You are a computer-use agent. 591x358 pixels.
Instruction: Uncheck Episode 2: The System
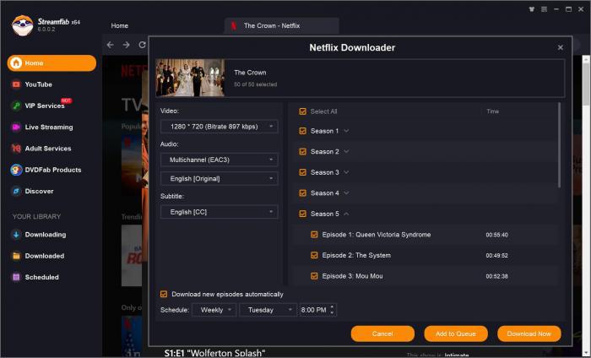pyautogui.click(x=314, y=255)
